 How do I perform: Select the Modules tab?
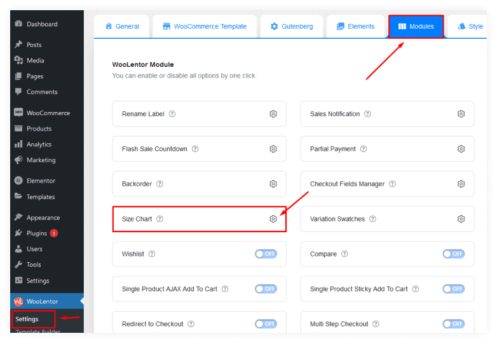click(x=416, y=26)
